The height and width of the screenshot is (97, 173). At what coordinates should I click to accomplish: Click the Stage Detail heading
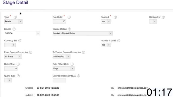(x=15, y=2)
